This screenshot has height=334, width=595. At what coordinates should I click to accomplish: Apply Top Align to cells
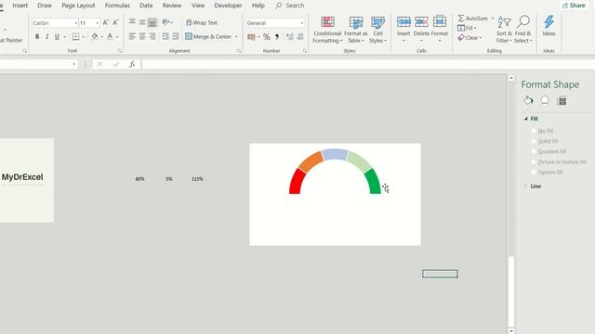pyautogui.click(x=132, y=22)
